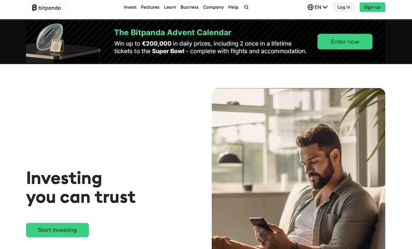Image resolution: width=412 pixels, height=249 pixels.
Task: Open the Company menu
Action: pos(214,7)
